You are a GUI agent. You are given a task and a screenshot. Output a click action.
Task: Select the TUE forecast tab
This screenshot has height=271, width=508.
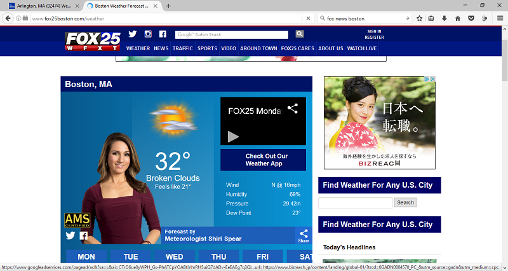pos(131,256)
